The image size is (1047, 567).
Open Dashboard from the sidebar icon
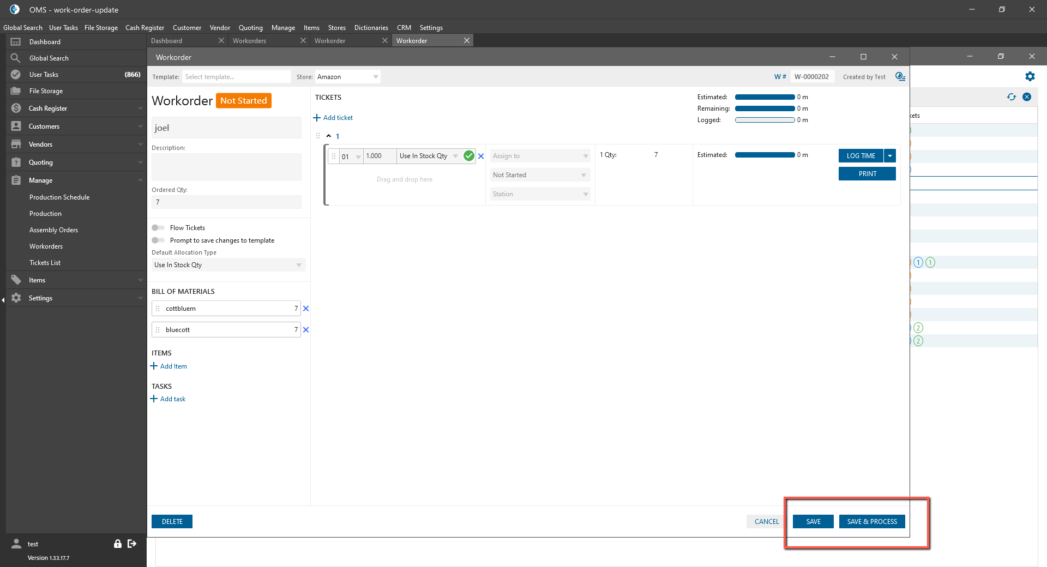click(16, 42)
